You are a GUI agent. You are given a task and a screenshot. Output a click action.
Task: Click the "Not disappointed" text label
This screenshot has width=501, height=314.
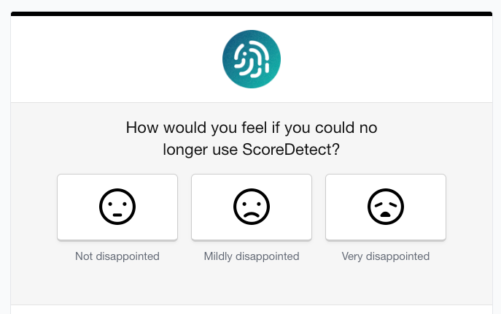(117, 256)
